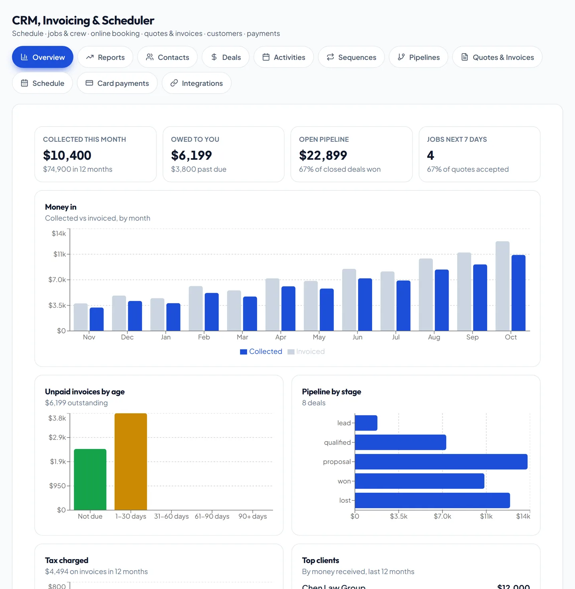Click the Open Pipeline card
The height and width of the screenshot is (589, 575).
(x=351, y=154)
